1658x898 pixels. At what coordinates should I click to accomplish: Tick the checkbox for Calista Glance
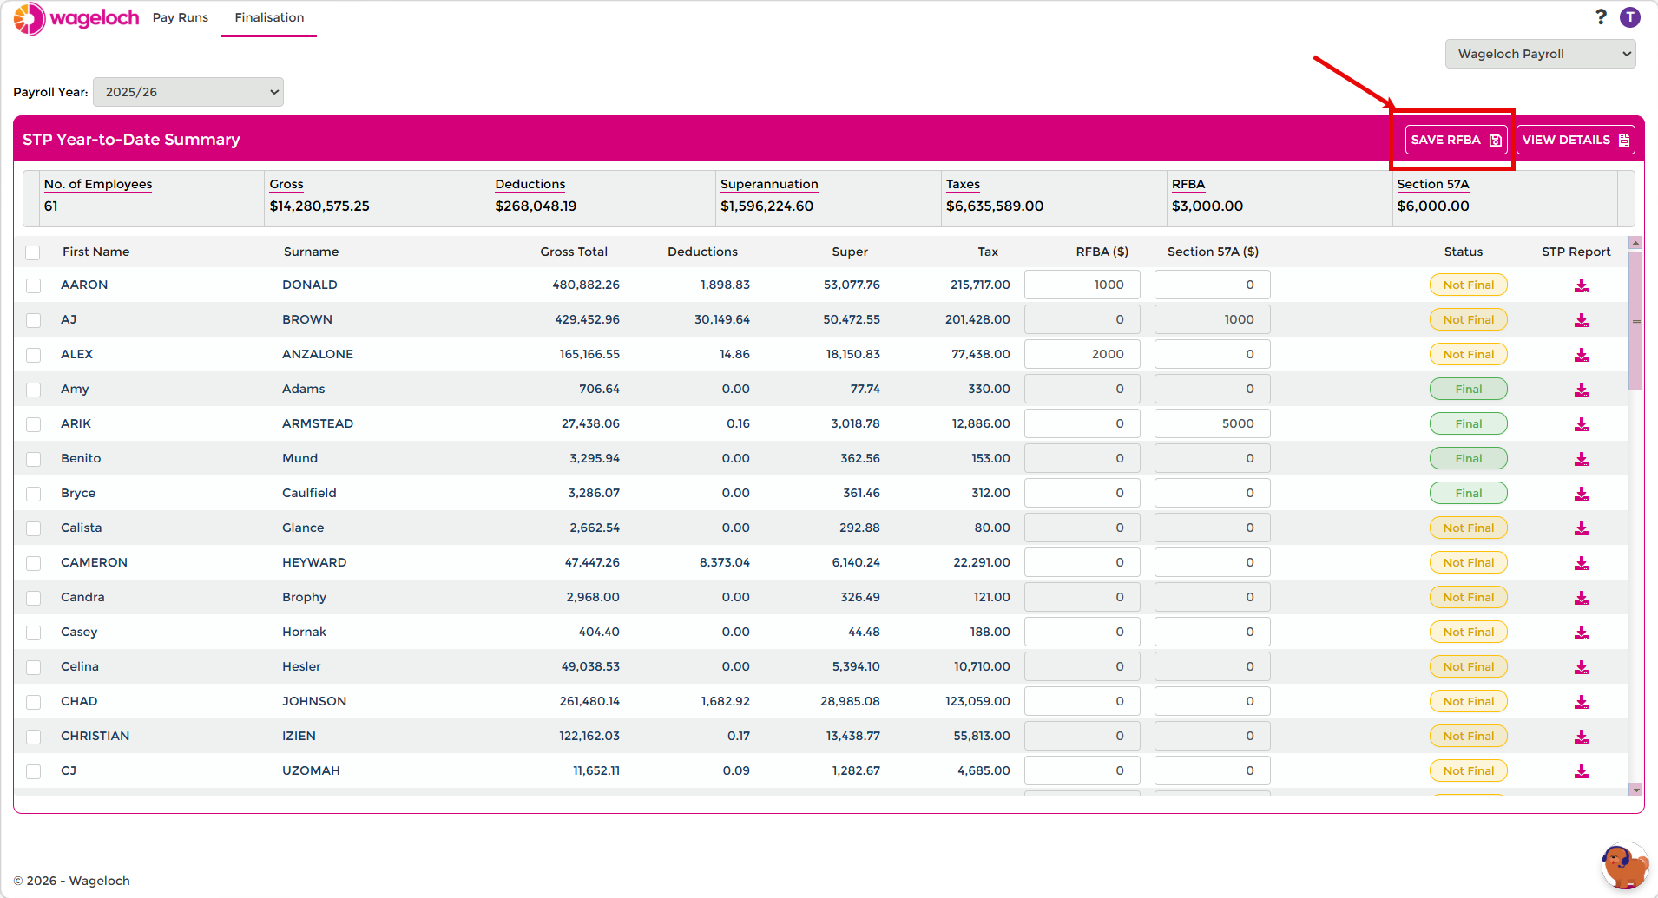click(33, 528)
